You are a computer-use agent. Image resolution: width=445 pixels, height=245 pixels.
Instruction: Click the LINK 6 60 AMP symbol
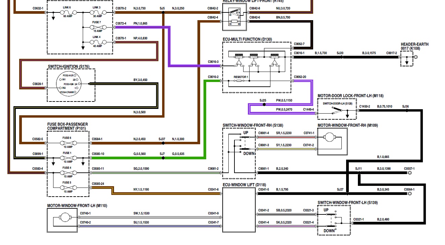pyautogui.click(x=68, y=12)
